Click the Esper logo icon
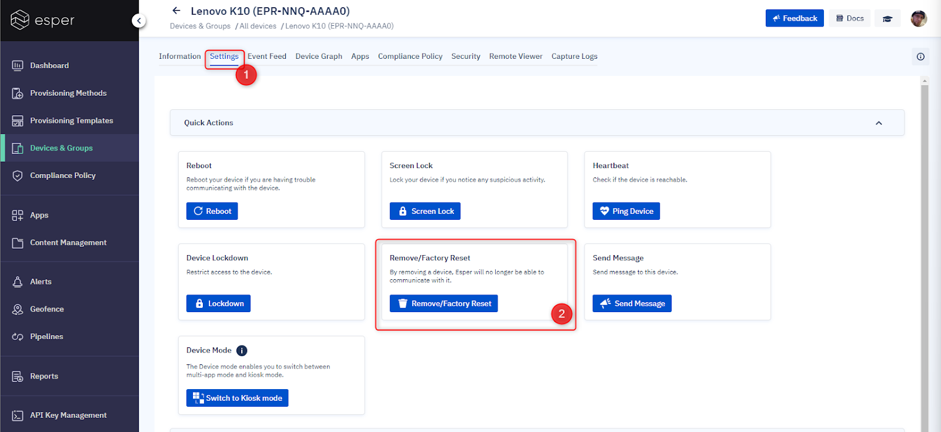 [20, 20]
